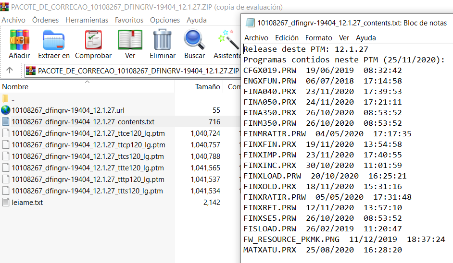
Task: Open the Opciones menu in WinRAR
Action: 164,20
